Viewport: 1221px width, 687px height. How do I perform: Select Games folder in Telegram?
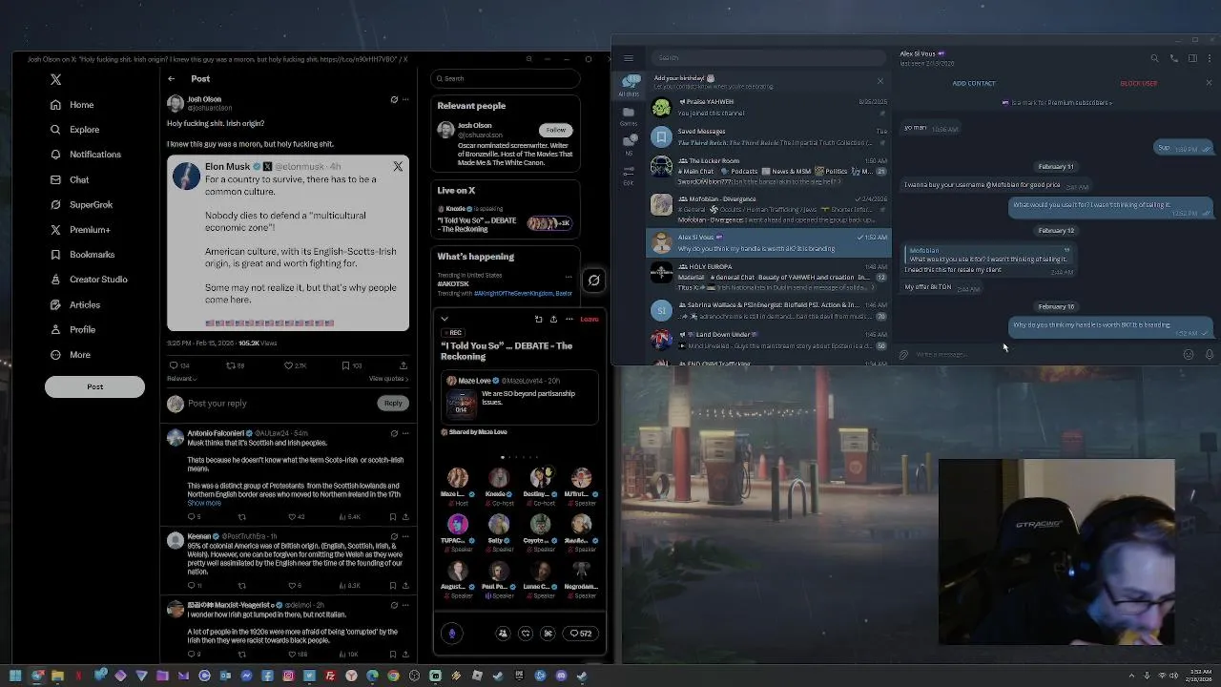(629, 116)
